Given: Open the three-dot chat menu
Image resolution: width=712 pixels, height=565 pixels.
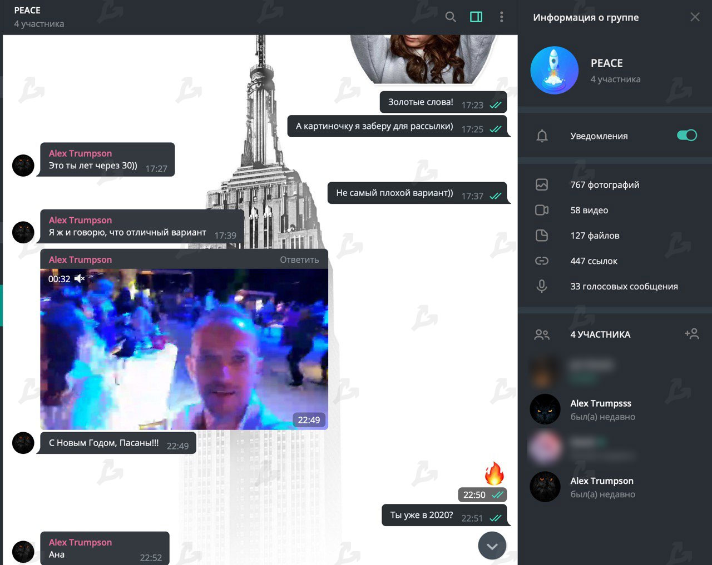Looking at the screenshot, I should pyautogui.click(x=501, y=17).
